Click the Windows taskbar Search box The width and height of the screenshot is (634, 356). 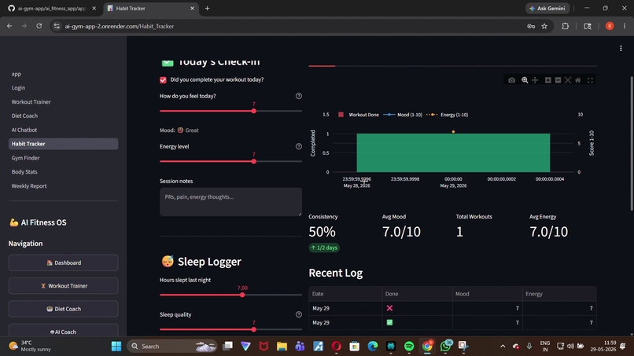172,346
